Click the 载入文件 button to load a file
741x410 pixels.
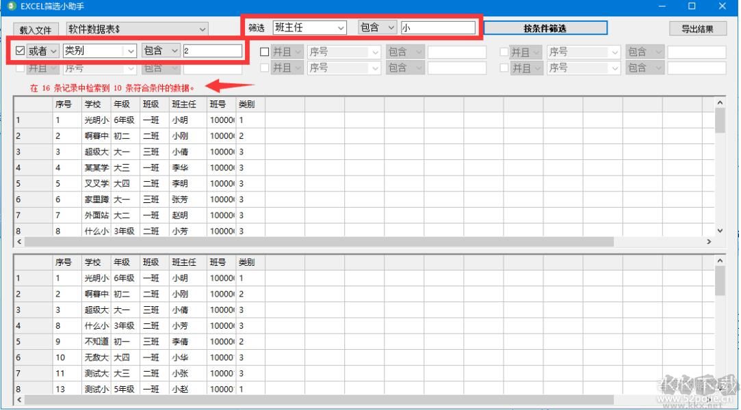point(36,29)
